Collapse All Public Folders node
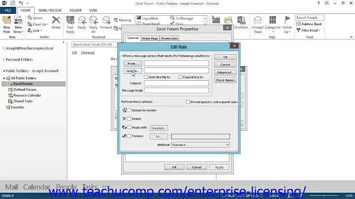Screen dimensions: 355x199 pos(3,78)
